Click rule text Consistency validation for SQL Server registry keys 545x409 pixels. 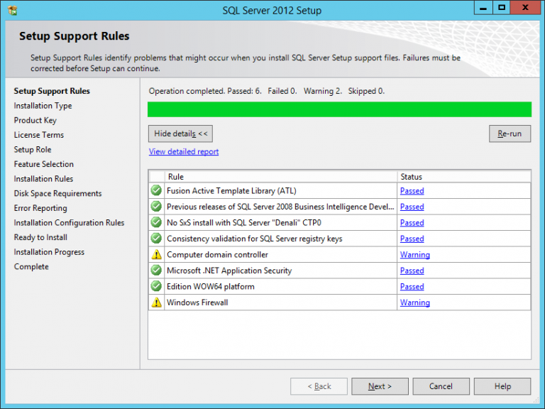[255, 239]
